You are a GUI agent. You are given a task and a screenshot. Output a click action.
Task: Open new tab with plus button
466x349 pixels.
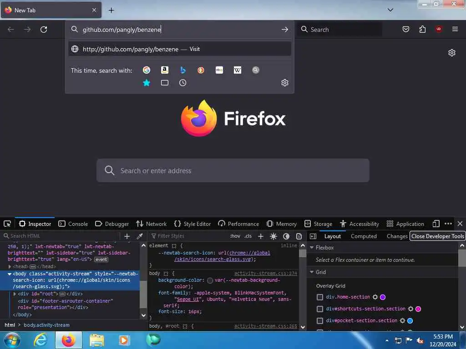pyautogui.click(x=111, y=10)
